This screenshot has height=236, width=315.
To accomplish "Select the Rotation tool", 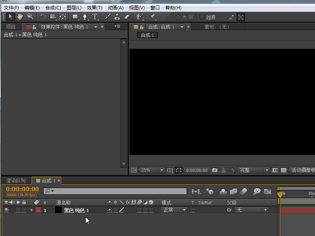I will (x=43, y=17).
